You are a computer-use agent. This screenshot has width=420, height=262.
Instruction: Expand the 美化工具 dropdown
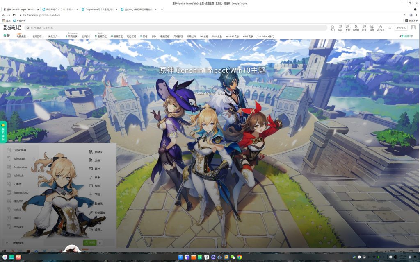click(x=54, y=36)
